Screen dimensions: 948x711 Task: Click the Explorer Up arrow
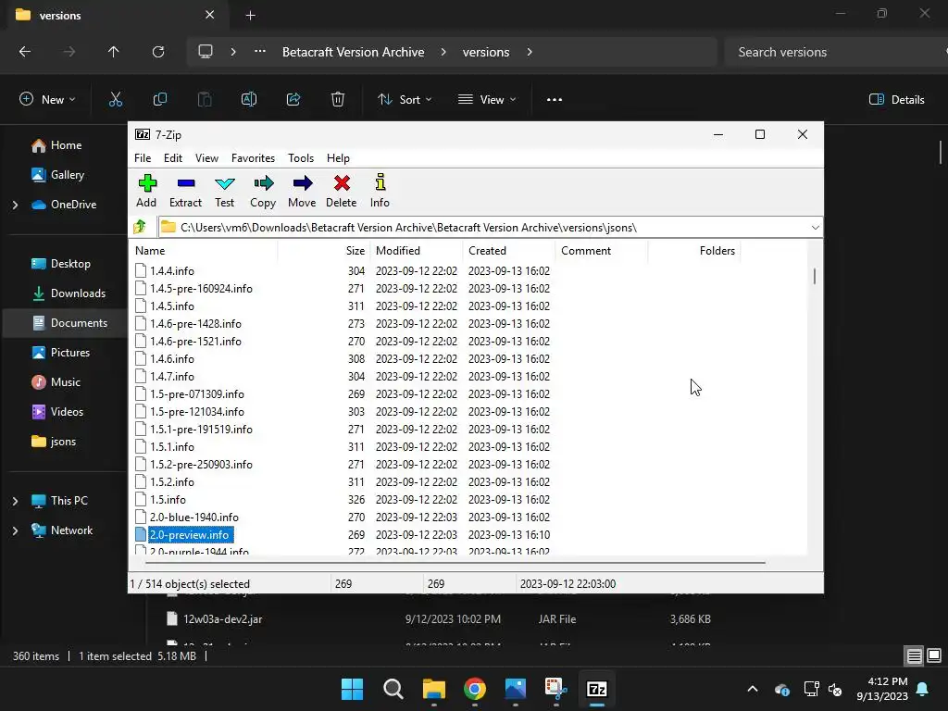[x=113, y=52]
